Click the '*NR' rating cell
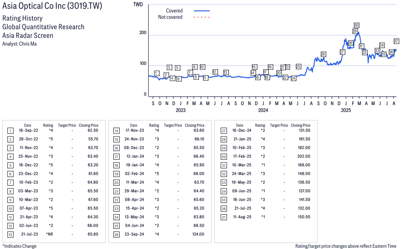Screen dimensions: 401x249 pos(50,234)
